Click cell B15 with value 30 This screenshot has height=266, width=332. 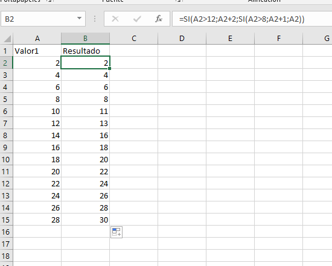(x=85, y=220)
